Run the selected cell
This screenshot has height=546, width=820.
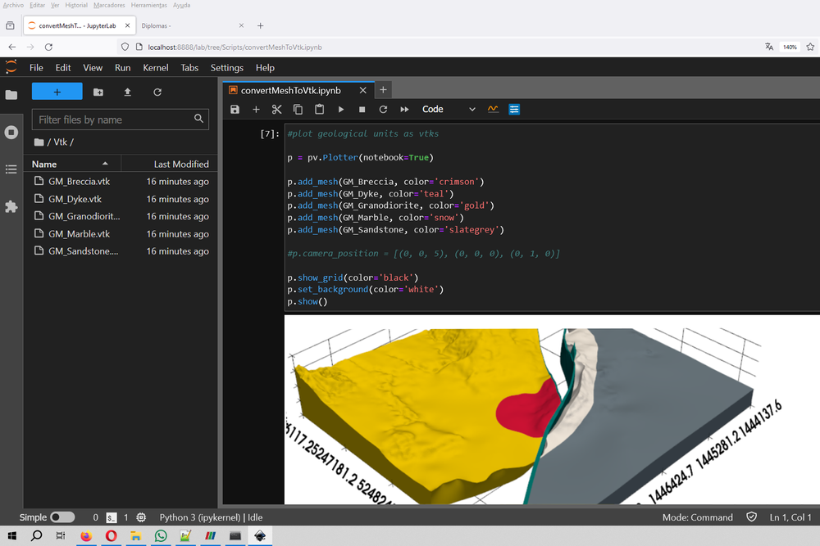[340, 109]
